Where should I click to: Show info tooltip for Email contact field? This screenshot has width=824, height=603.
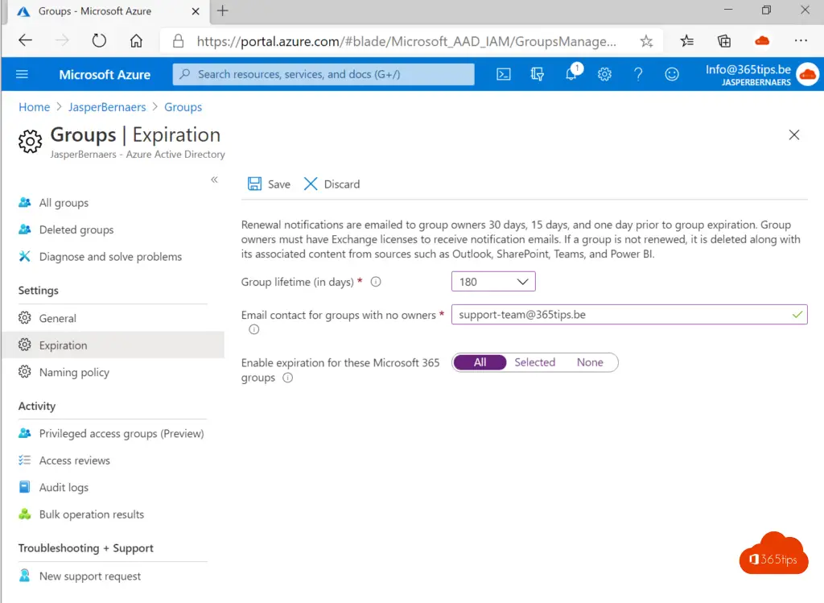(x=253, y=329)
